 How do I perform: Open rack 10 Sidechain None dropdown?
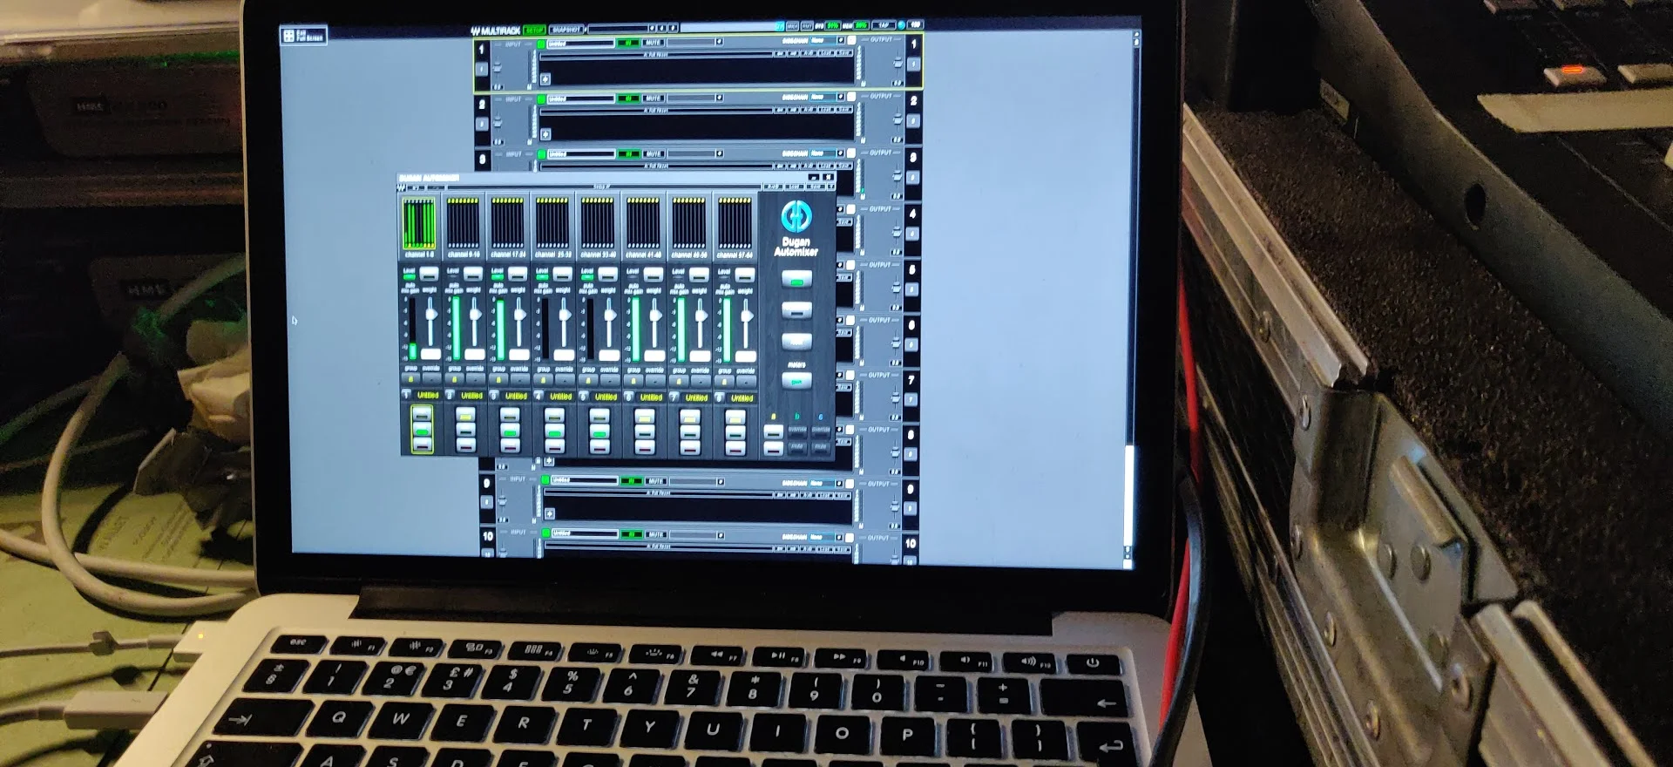828,537
